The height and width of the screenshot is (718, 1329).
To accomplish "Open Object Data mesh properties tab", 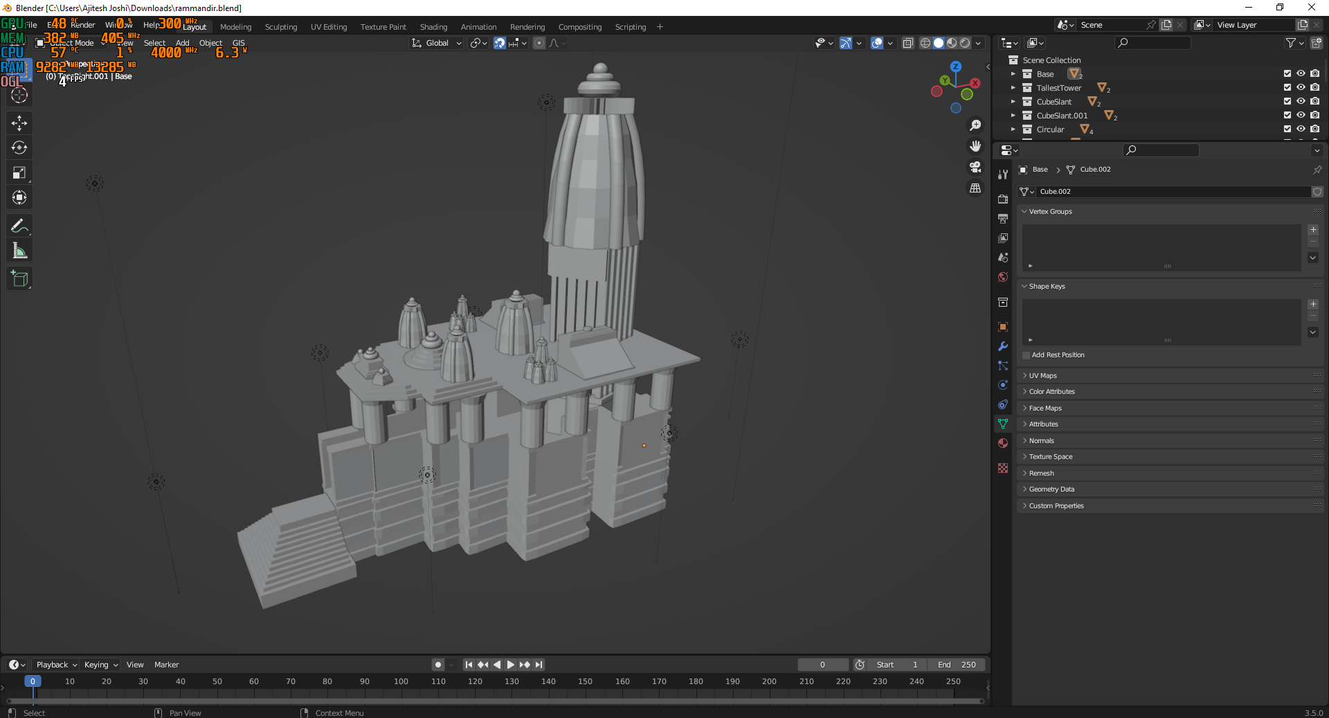I will coord(1003,424).
